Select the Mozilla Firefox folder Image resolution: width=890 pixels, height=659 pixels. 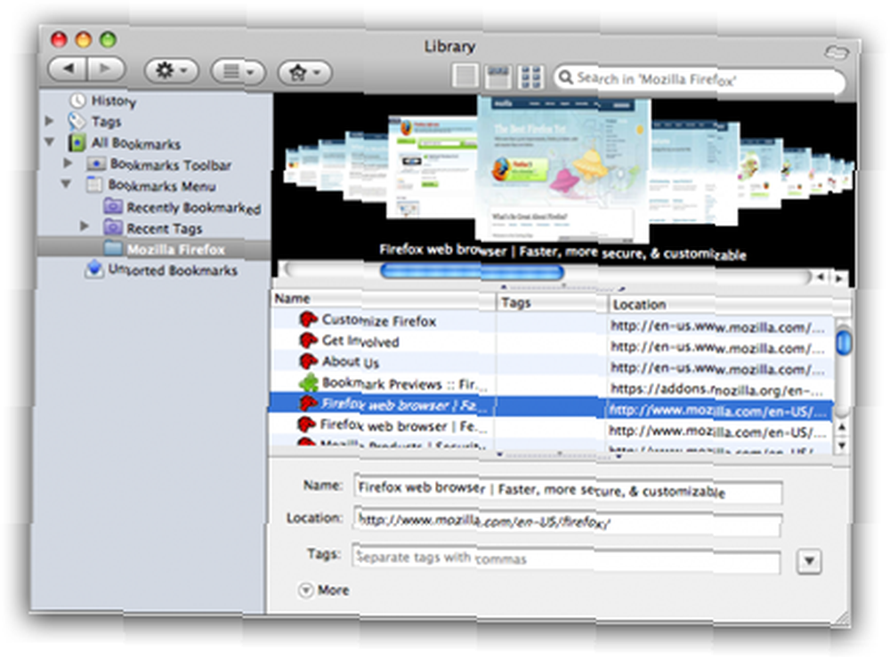176,250
